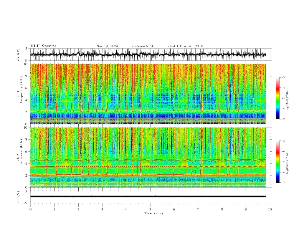Click the time axis tick label "2"
The height and width of the screenshot is (235, 304).
click(78, 209)
